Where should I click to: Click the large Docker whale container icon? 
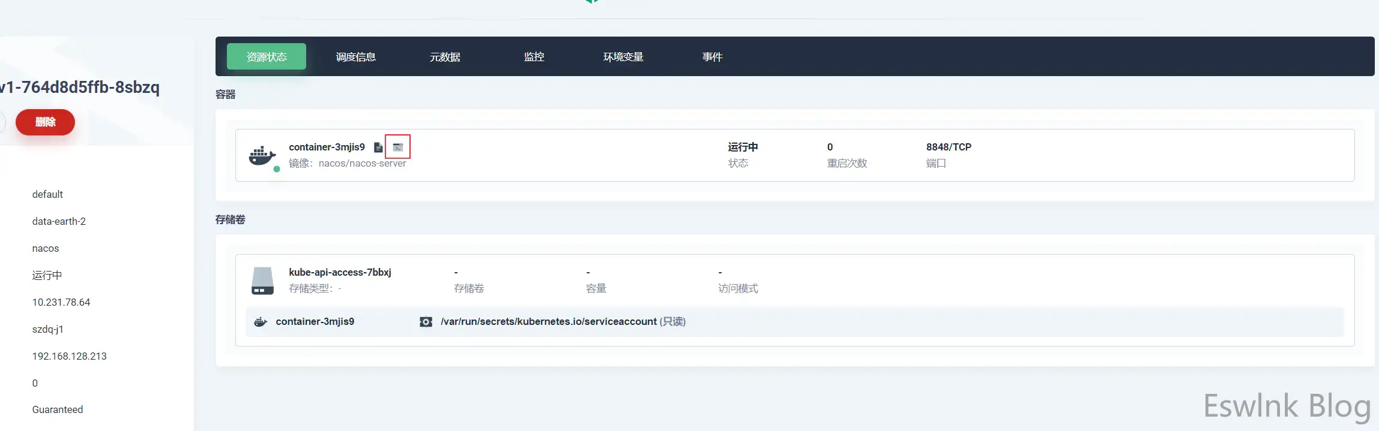(262, 155)
